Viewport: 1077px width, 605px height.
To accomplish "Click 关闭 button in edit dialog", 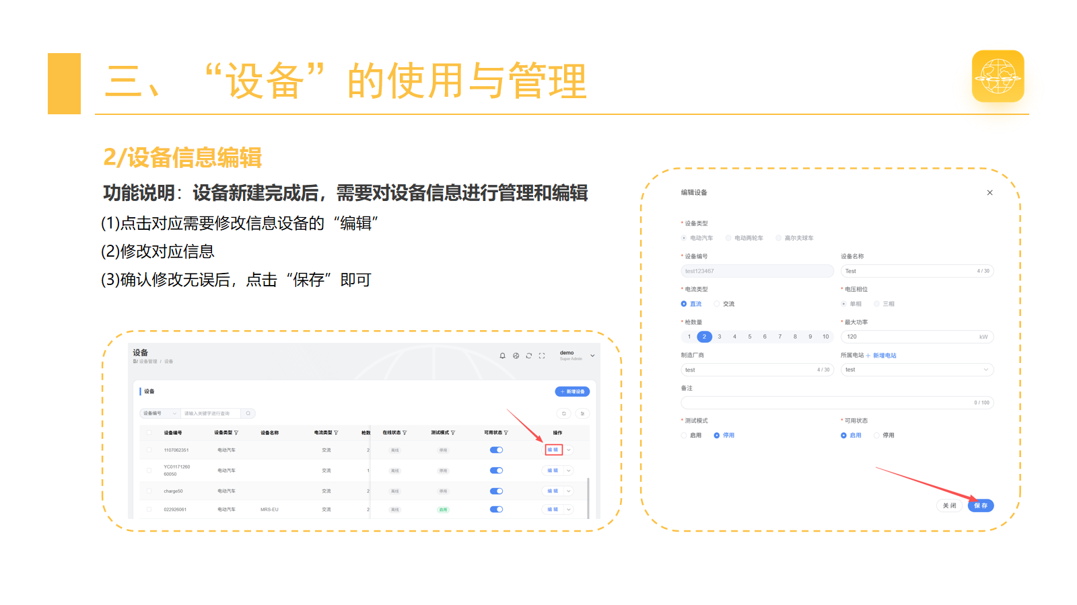I will click(x=949, y=506).
